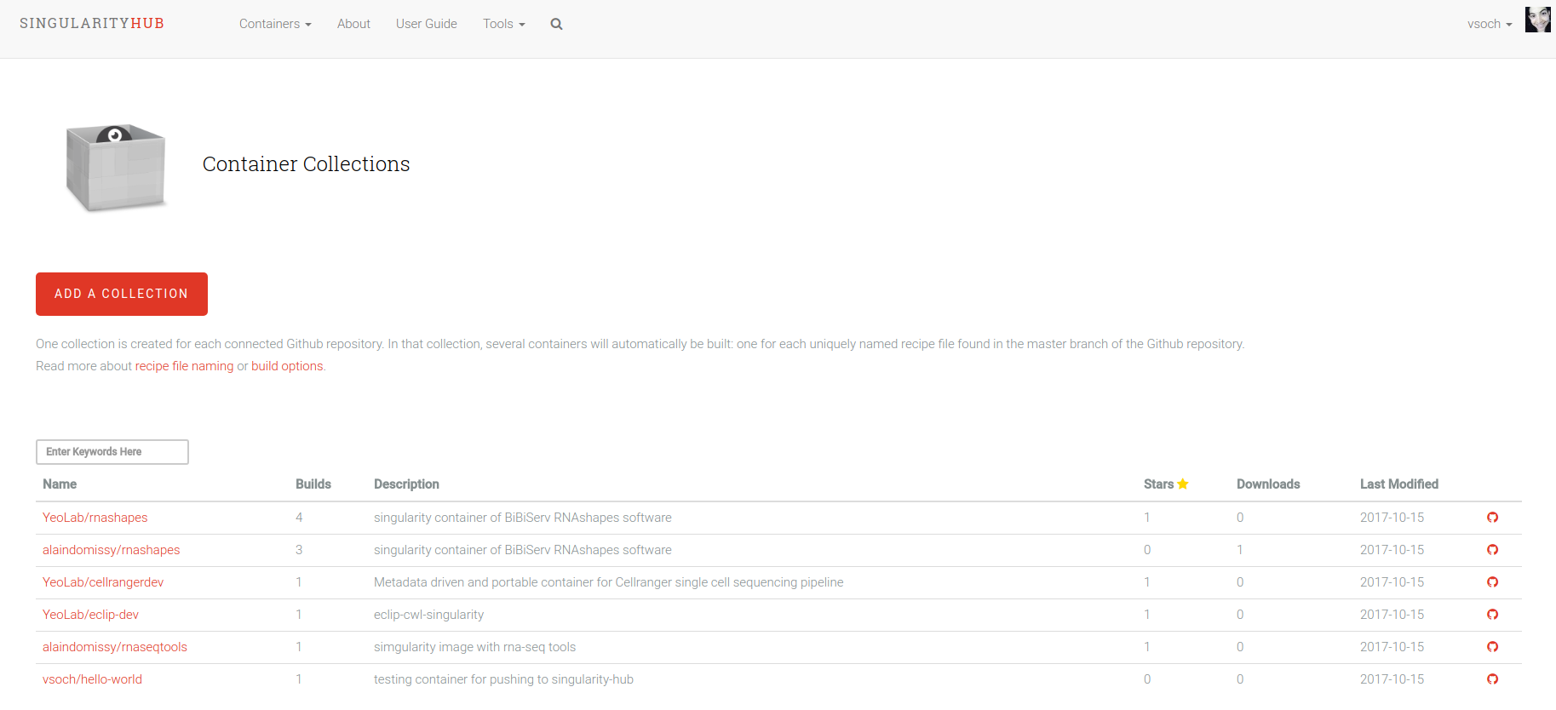The height and width of the screenshot is (710, 1556).
Task: Click the SingularityHub brand logo
Action: 92,23
